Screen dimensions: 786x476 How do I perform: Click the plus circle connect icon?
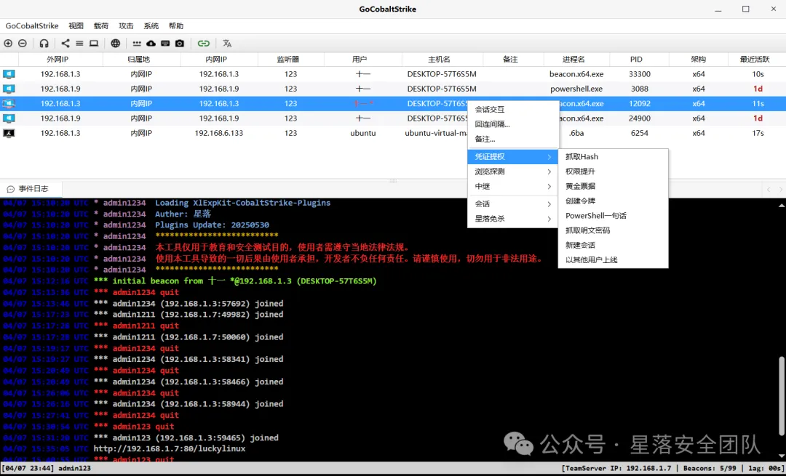click(8, 44)
